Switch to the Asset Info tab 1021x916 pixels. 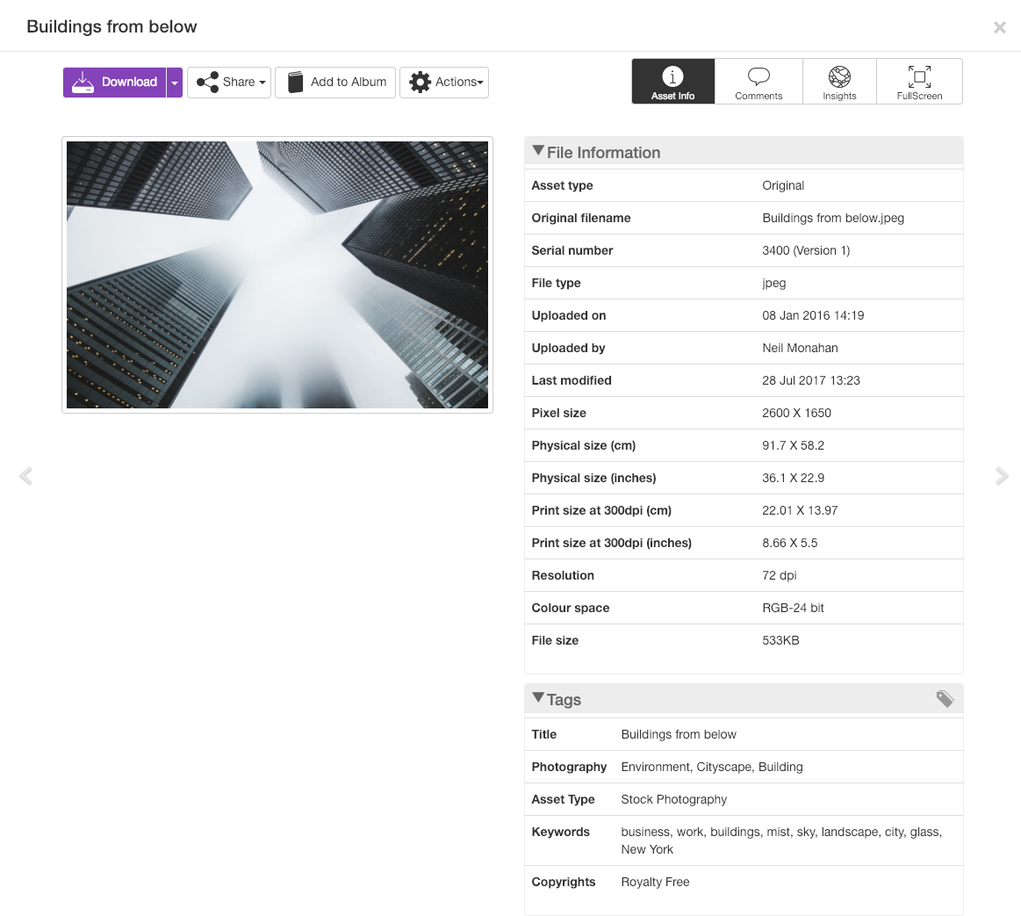click(673, 82)
